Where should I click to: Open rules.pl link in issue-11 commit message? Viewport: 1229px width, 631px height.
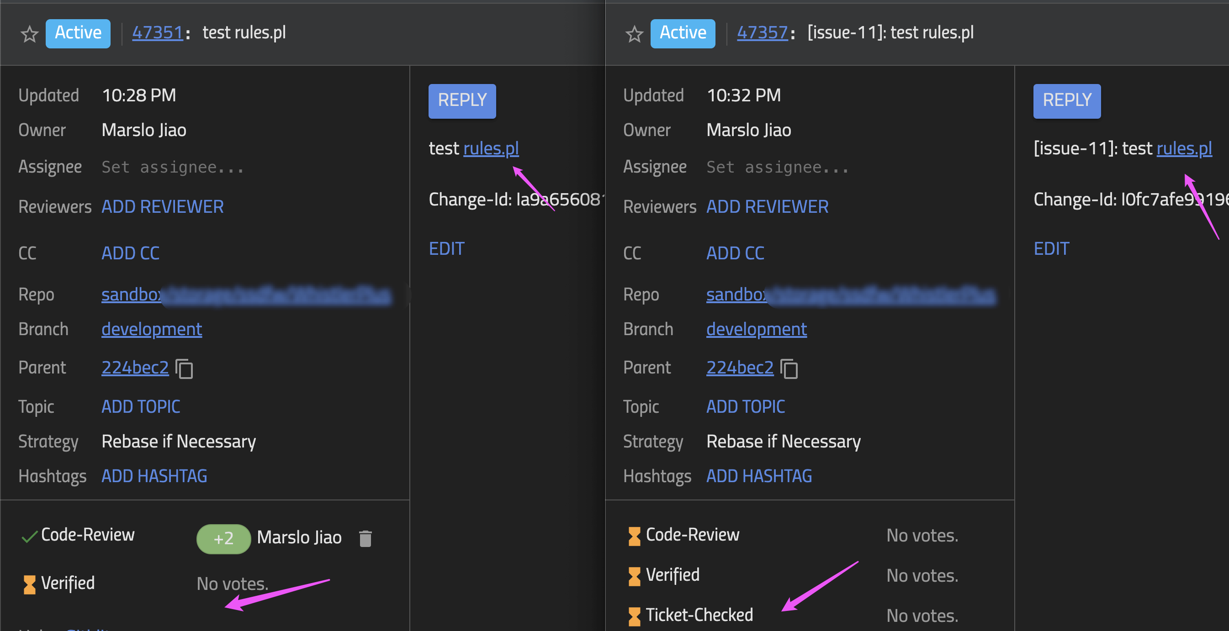(1184, 148)
